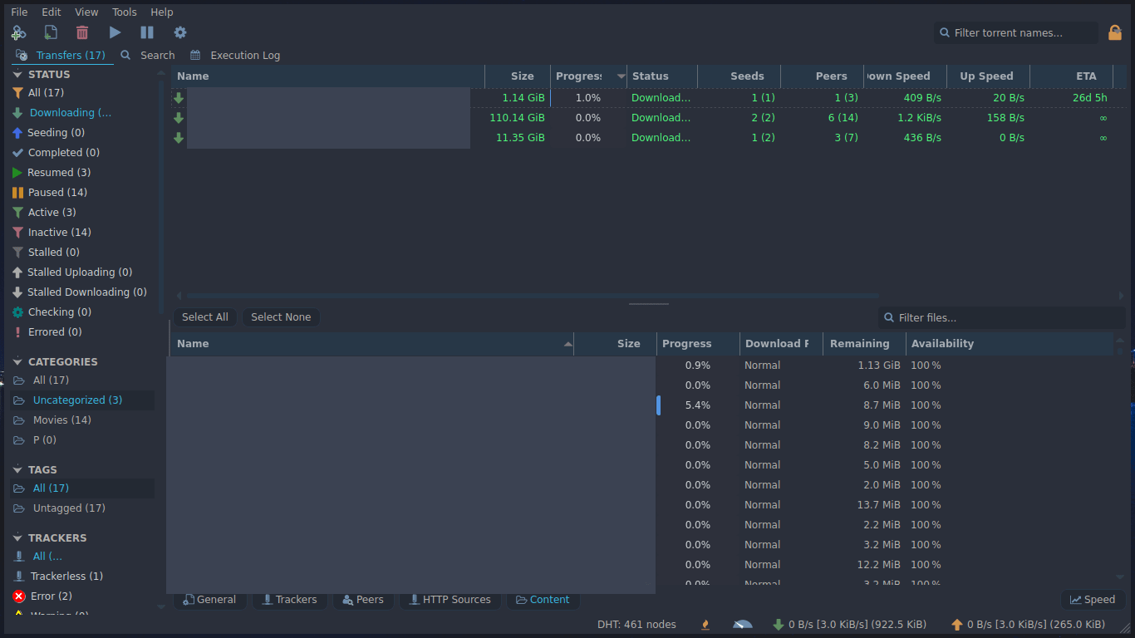Viewport: 1135px width, 638px height.
Task: Click the Select None button
Action: [x=281, y=317]
